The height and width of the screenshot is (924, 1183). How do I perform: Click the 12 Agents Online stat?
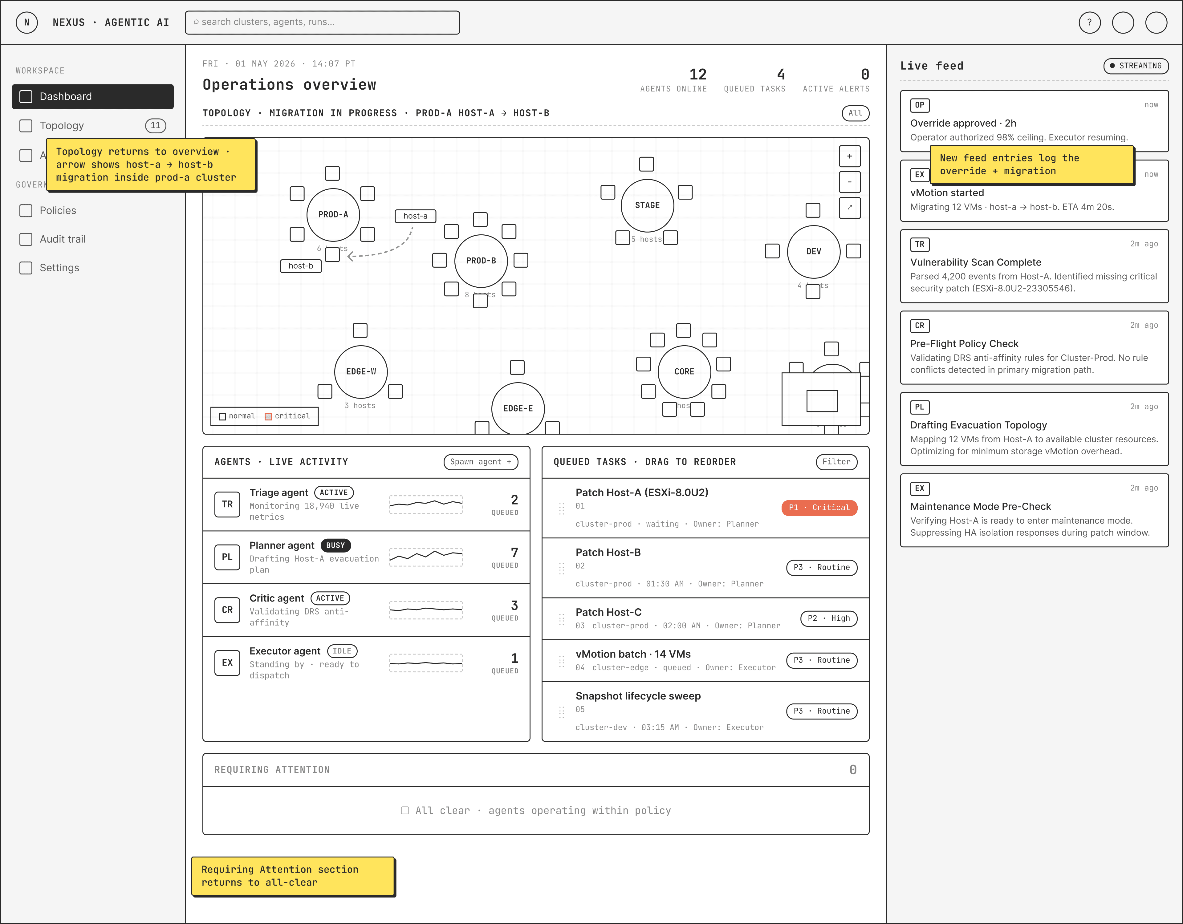tap(673, 79)
